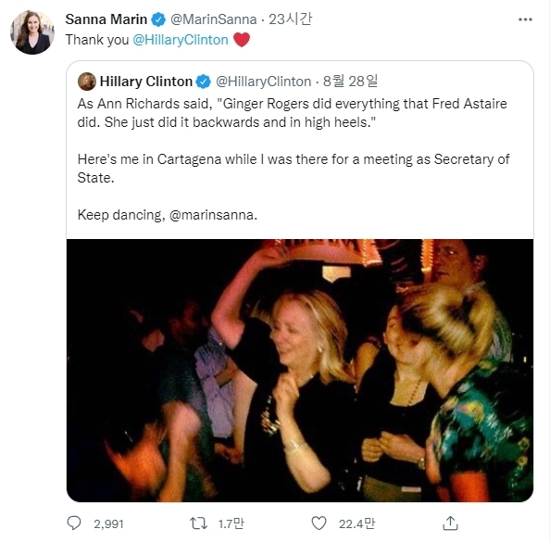The image size is (550, 542).
Task: Open the share upload icon
Action: (450, 523)
